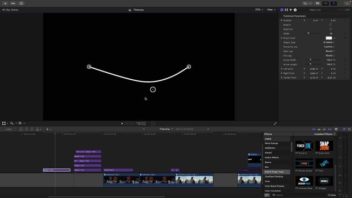Toggle the headphones audio skimming icon
Viewport: 352px width, 198px height.
324,129
